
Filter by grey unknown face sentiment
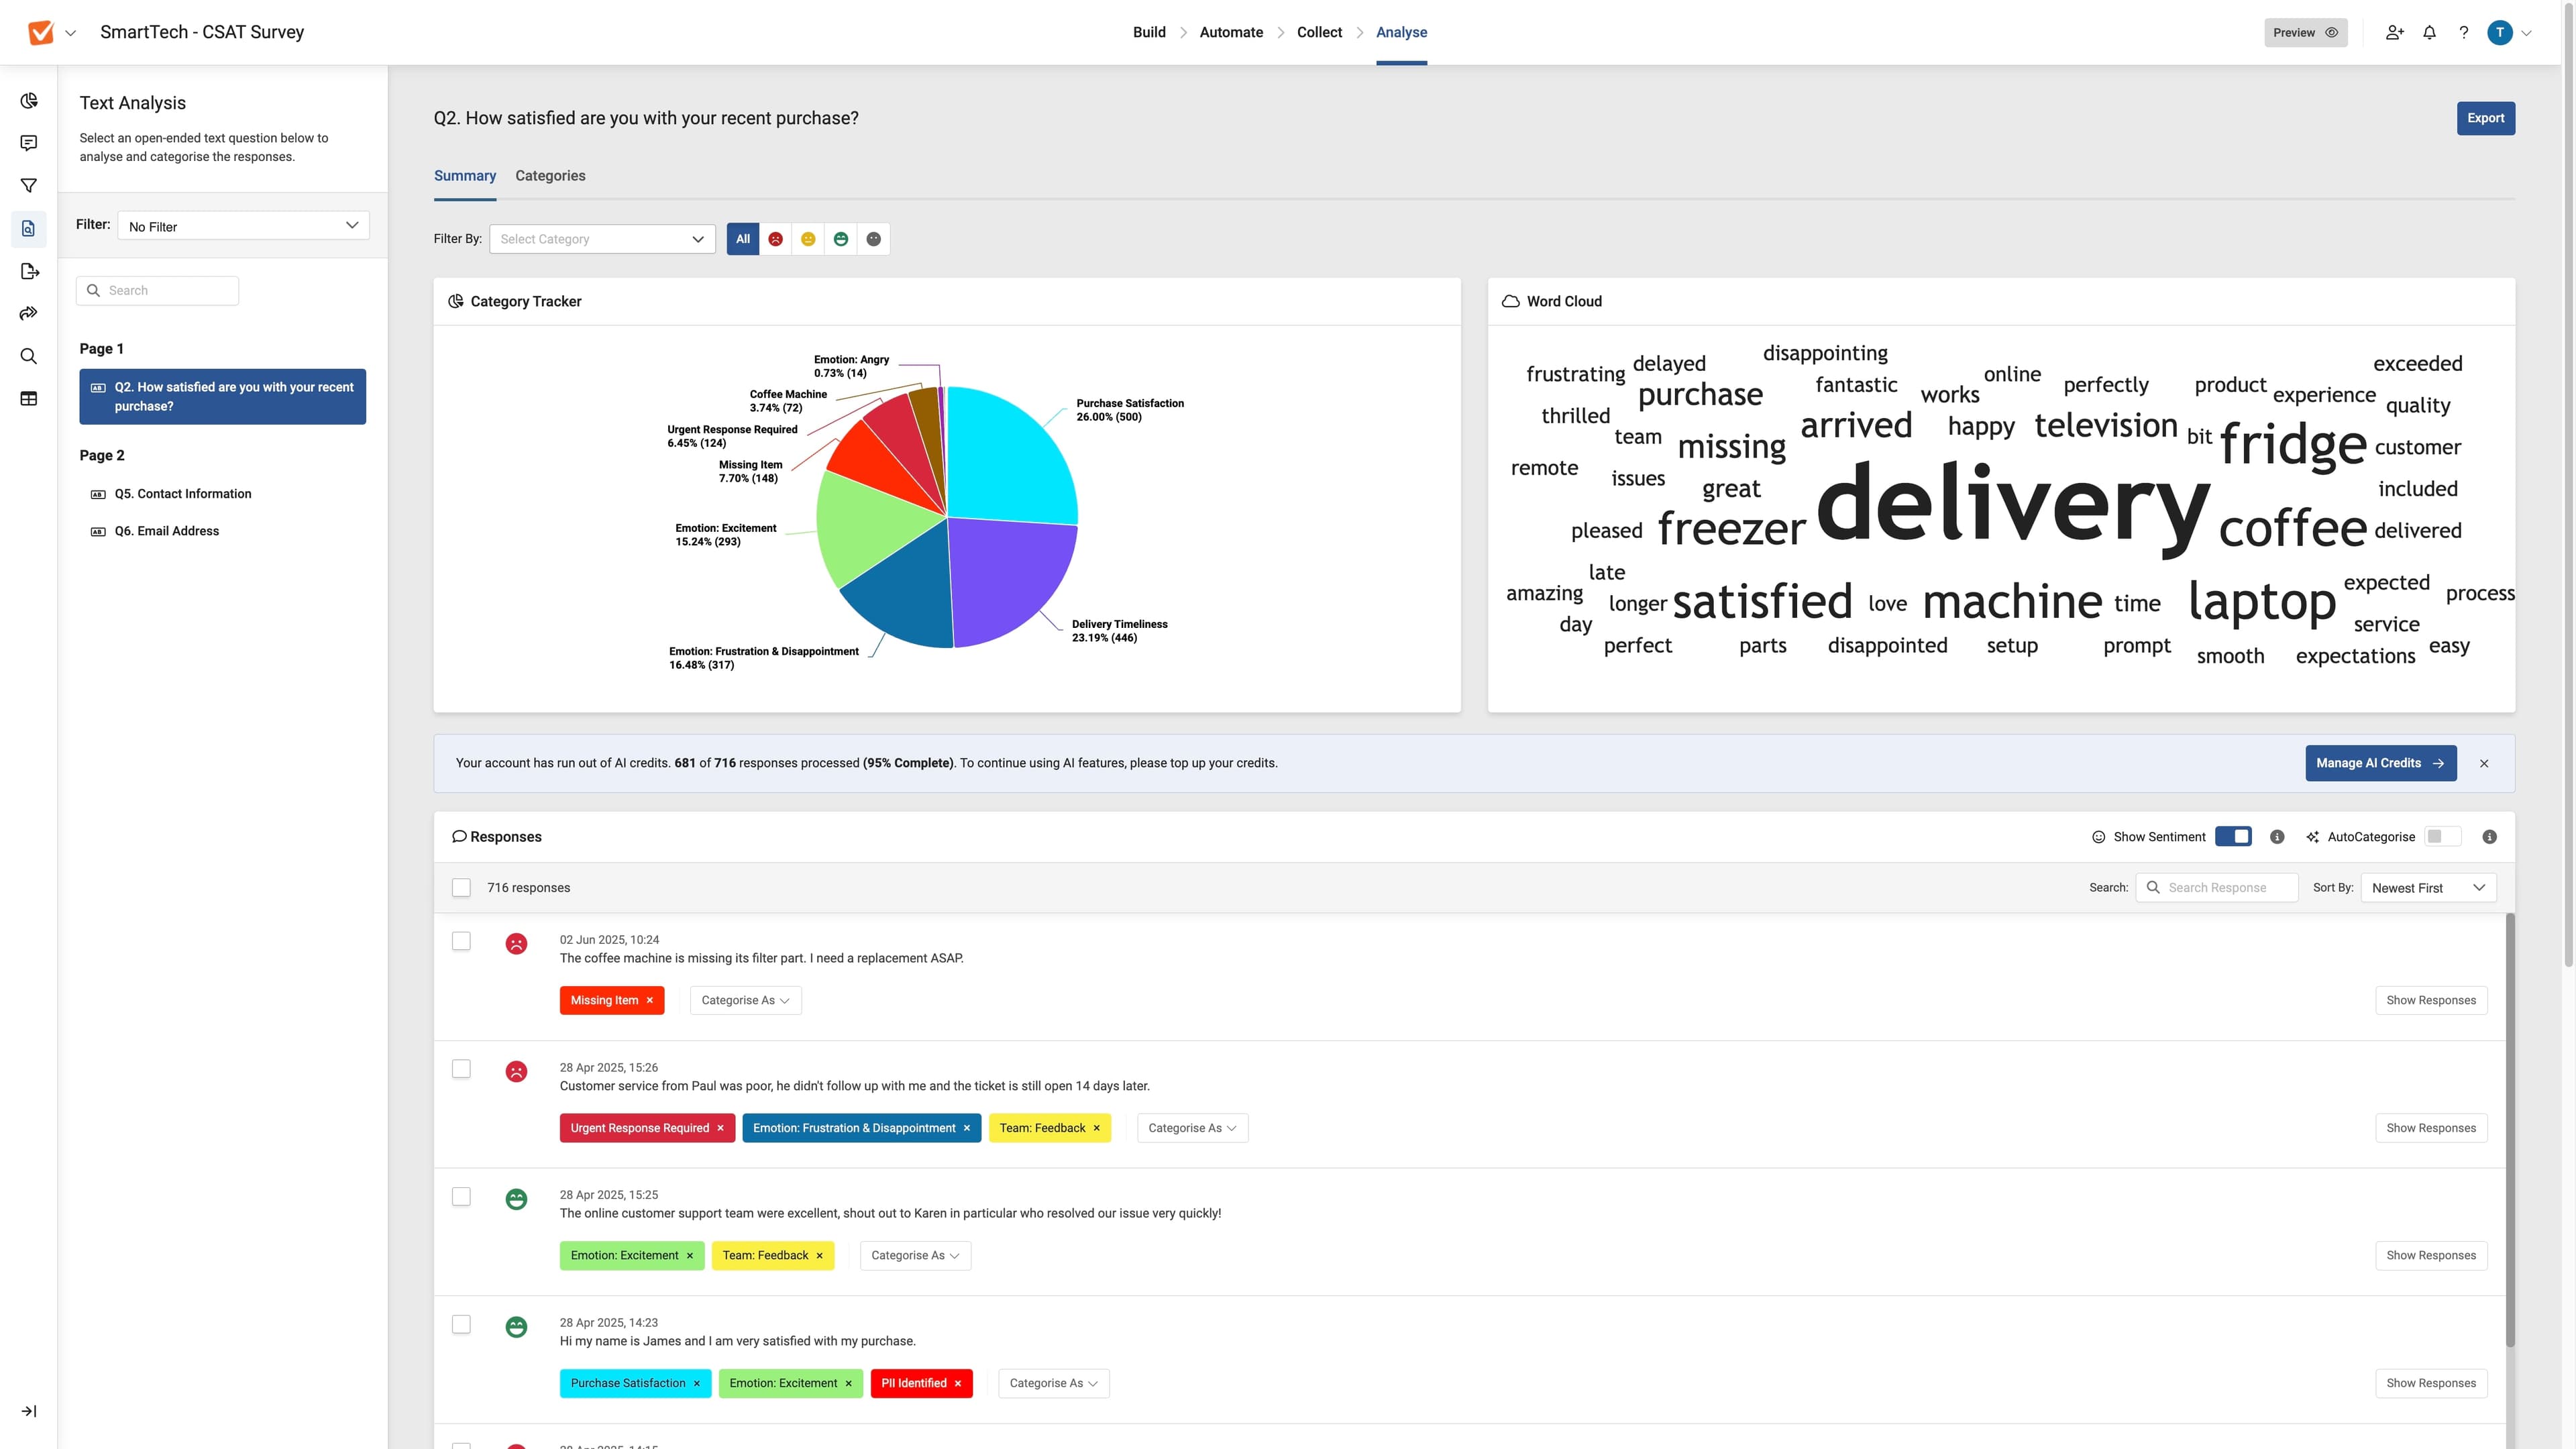(x=874, y=239)
